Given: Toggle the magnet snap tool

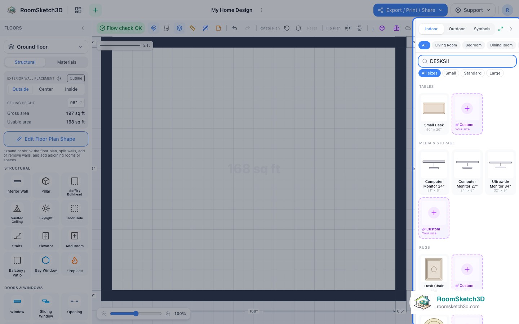Looking at the screenshot, I should pos(154,28).
